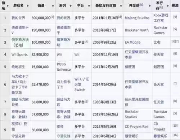Open Rockstar North developer link

[x=137, y=30]
